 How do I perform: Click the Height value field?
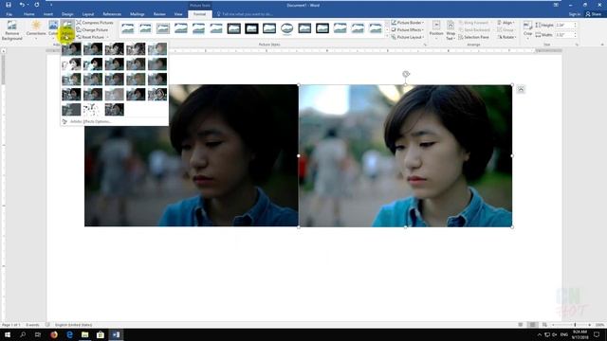click(x=565, y=26)
